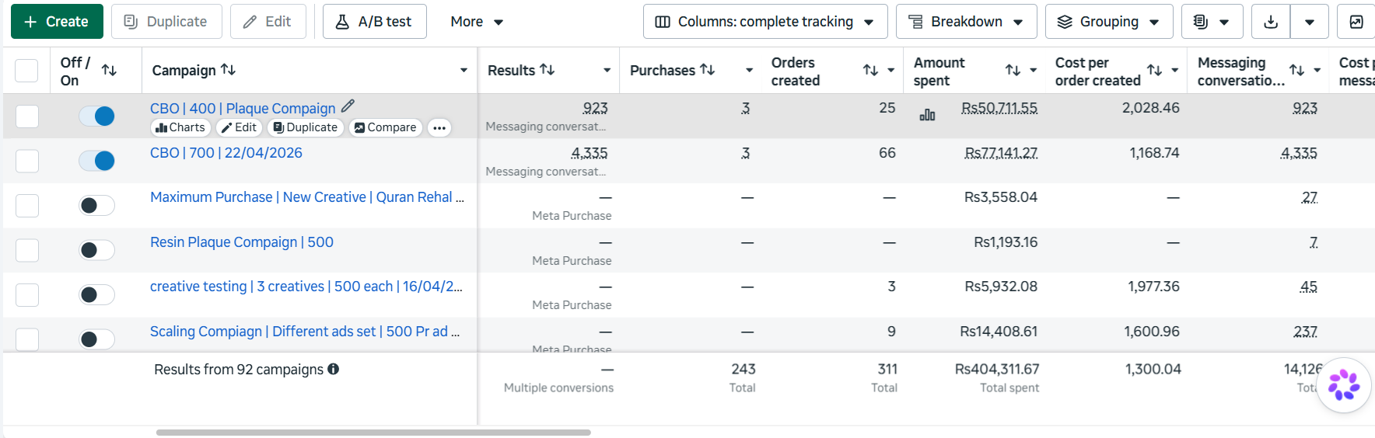This screenshot has height=438, width=1375.
Task: Open CBO | 700 | 22/04/2026 campaign link
Action: coord(226,153)
